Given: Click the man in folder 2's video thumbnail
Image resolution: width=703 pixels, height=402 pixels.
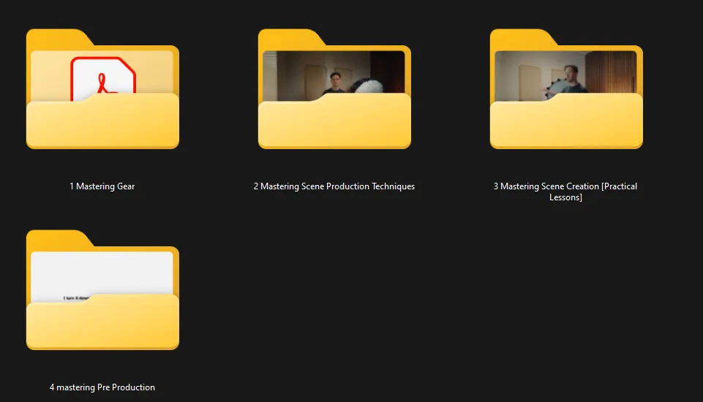Looking at the screenshot, I should point(334,82).
